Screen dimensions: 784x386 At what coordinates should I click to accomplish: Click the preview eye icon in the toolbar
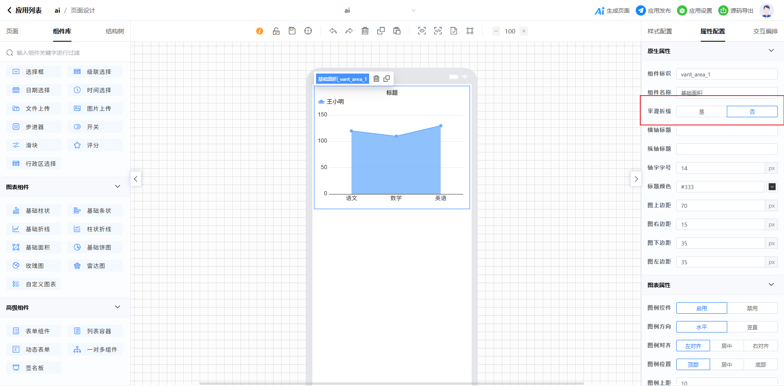pos(422,31)
